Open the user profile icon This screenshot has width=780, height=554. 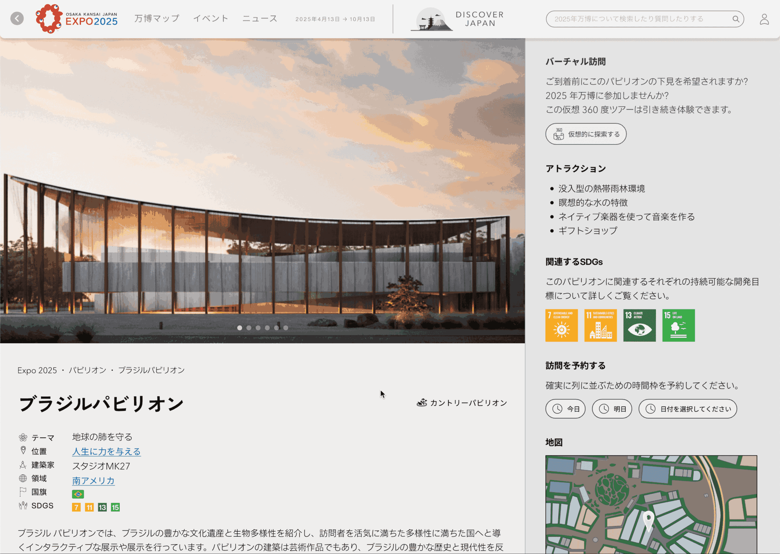[764, 19]
